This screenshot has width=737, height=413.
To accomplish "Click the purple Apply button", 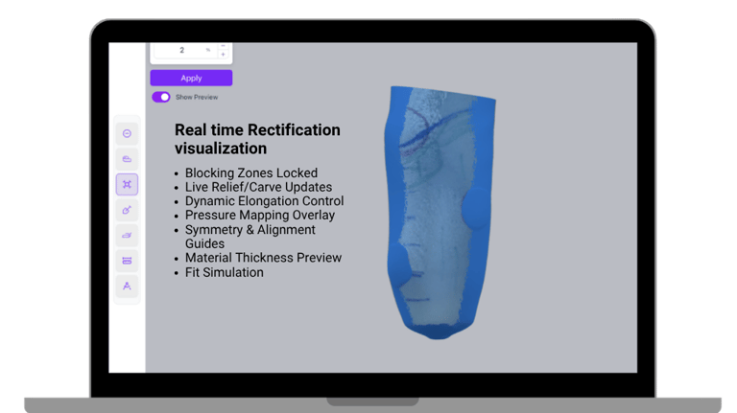I will (191, 78).
